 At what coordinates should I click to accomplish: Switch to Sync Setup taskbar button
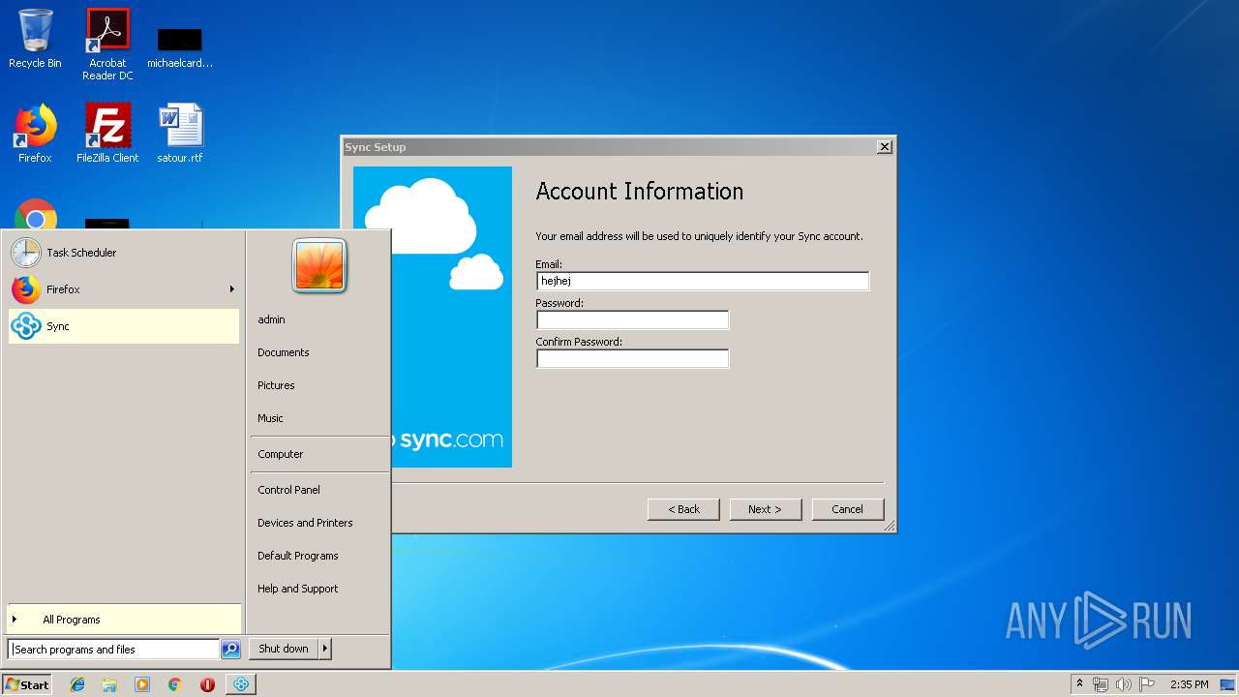[241, 684]
